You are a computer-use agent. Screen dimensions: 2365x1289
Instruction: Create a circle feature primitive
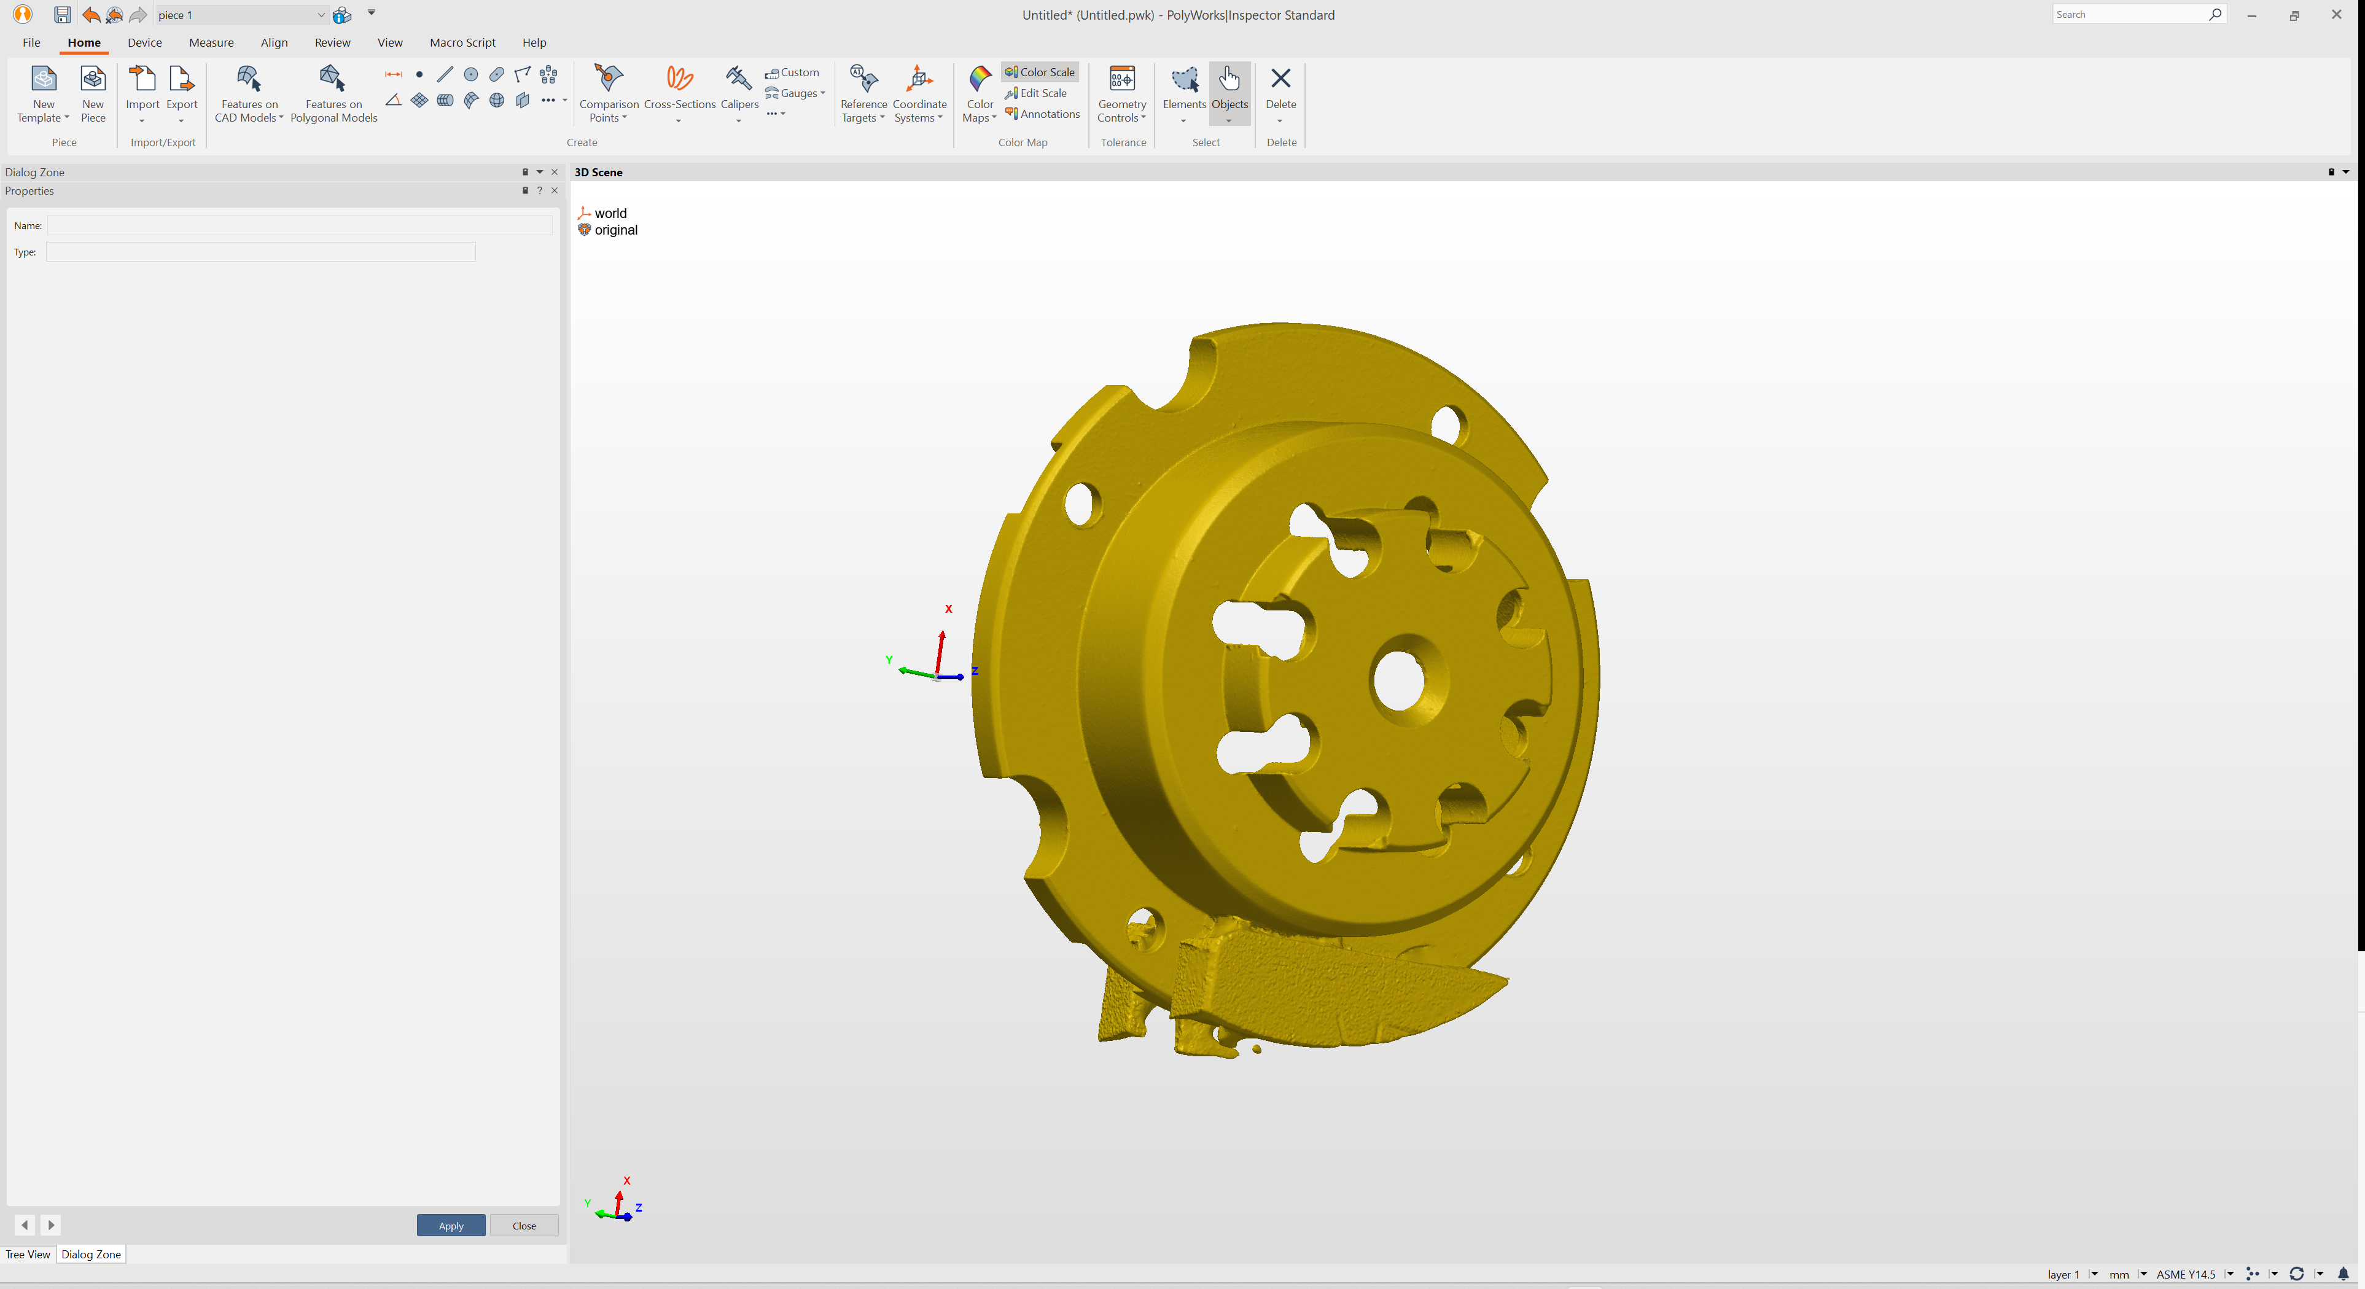[472, 74]
